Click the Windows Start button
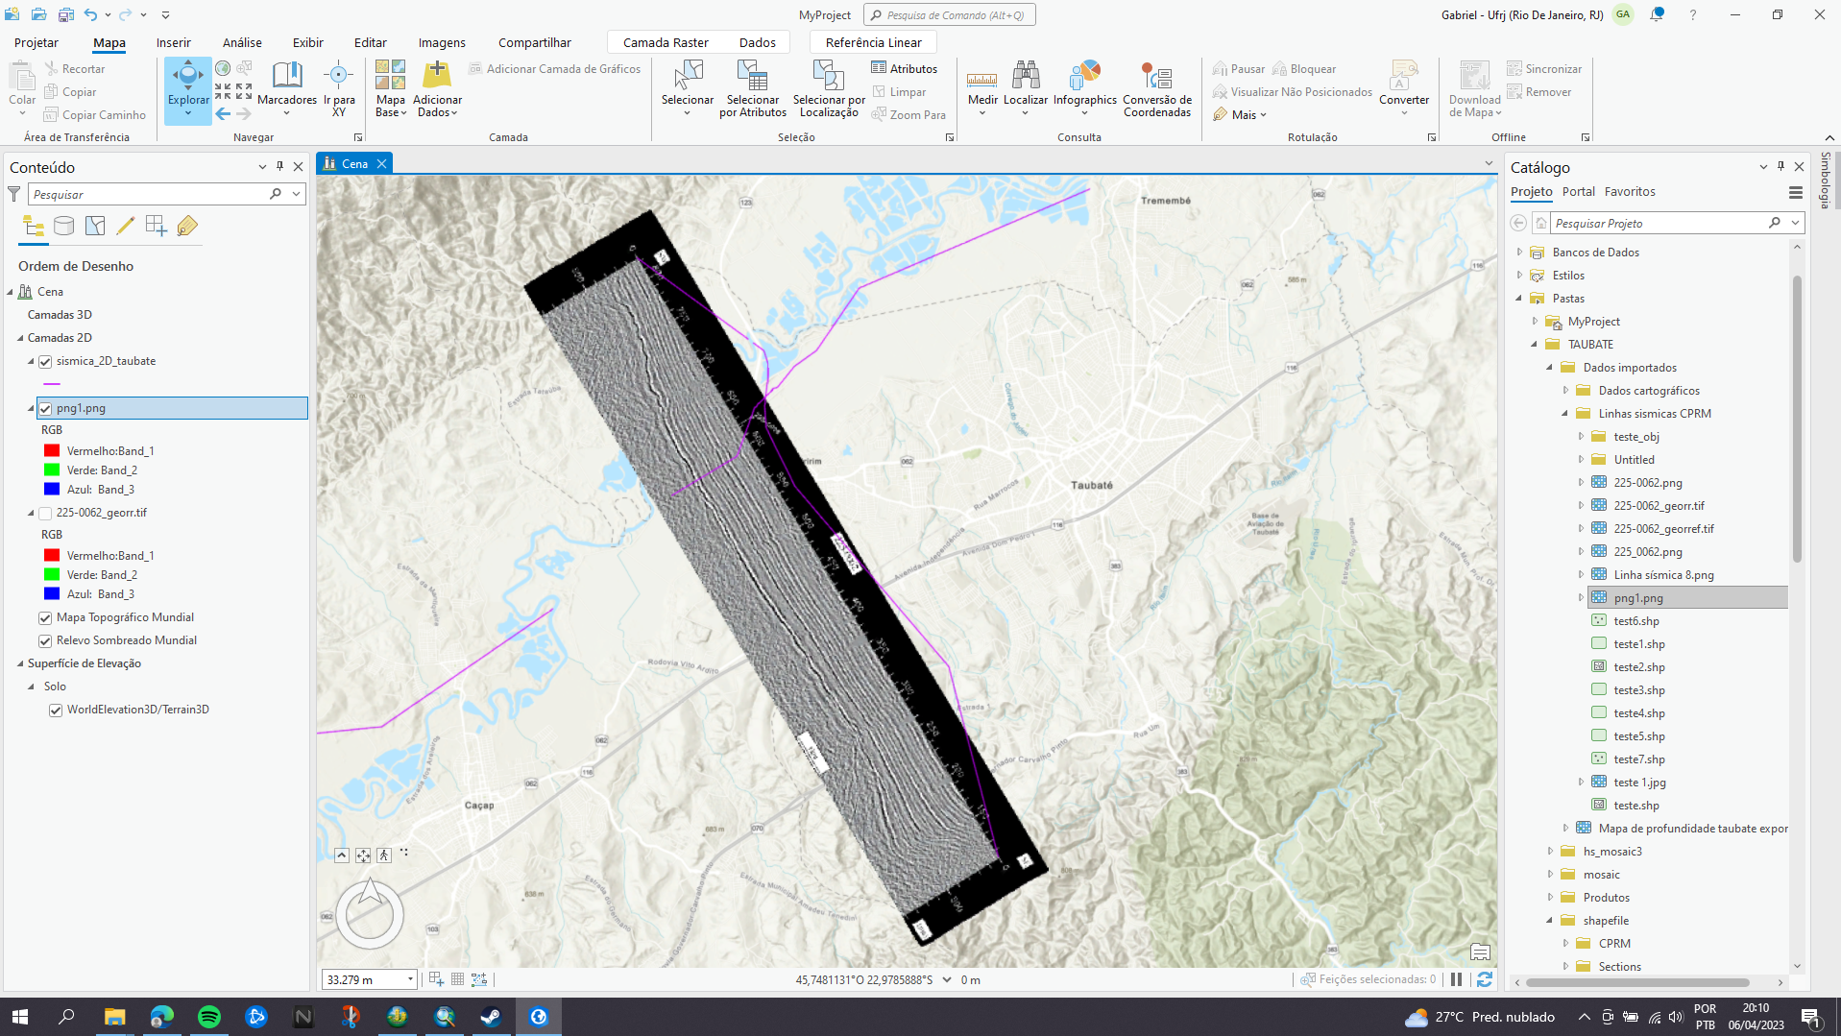 [19, 1017]
